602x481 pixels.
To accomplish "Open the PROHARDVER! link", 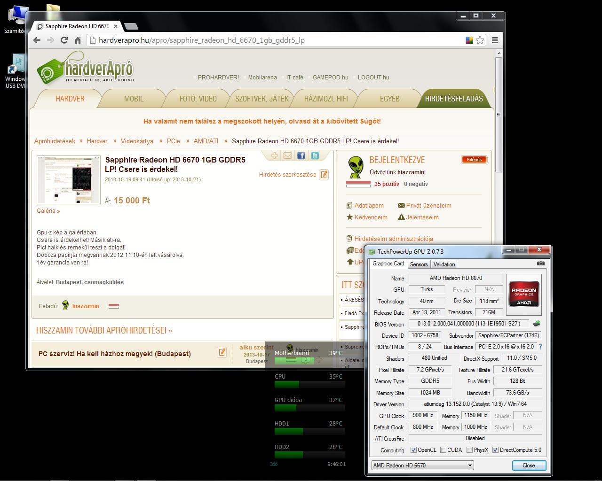I will click(x=218, y=78).
